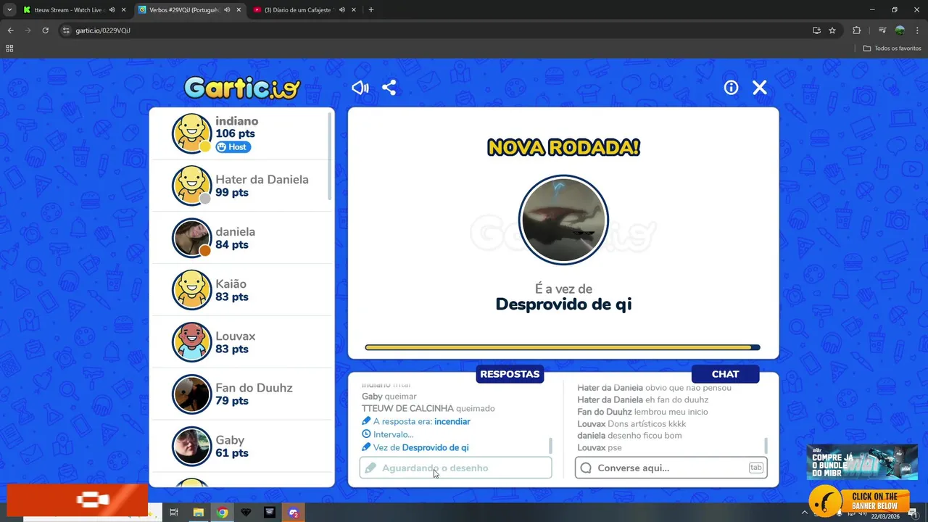Viewport: 928px width, 522px height.
Task: View site information icon in address bar
Action: 66,30
